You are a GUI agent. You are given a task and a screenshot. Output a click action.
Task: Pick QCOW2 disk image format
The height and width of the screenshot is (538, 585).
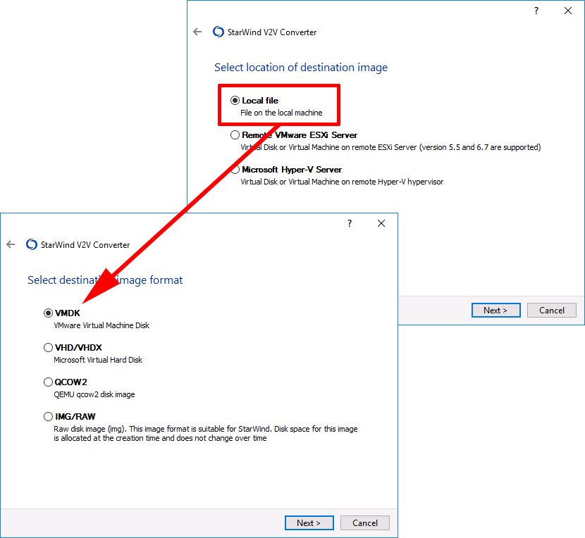point(48,382)
